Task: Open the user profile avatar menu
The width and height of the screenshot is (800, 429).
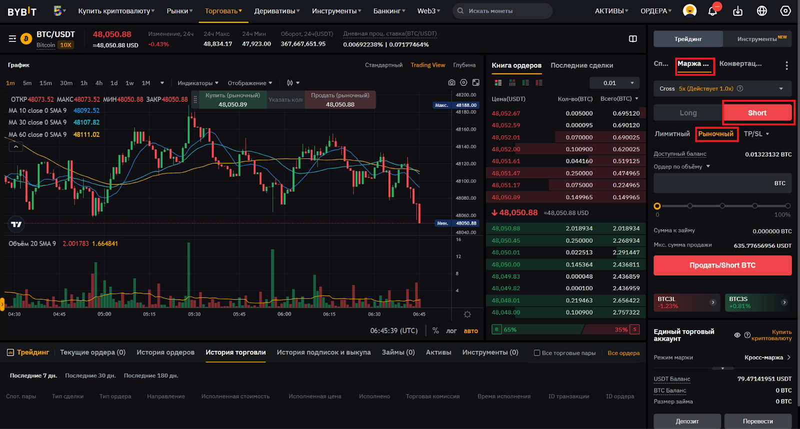Action: (x=689, y=10)
